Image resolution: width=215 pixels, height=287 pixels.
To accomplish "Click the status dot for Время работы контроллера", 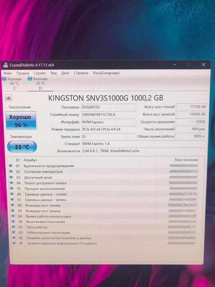I will click(13, 216).
